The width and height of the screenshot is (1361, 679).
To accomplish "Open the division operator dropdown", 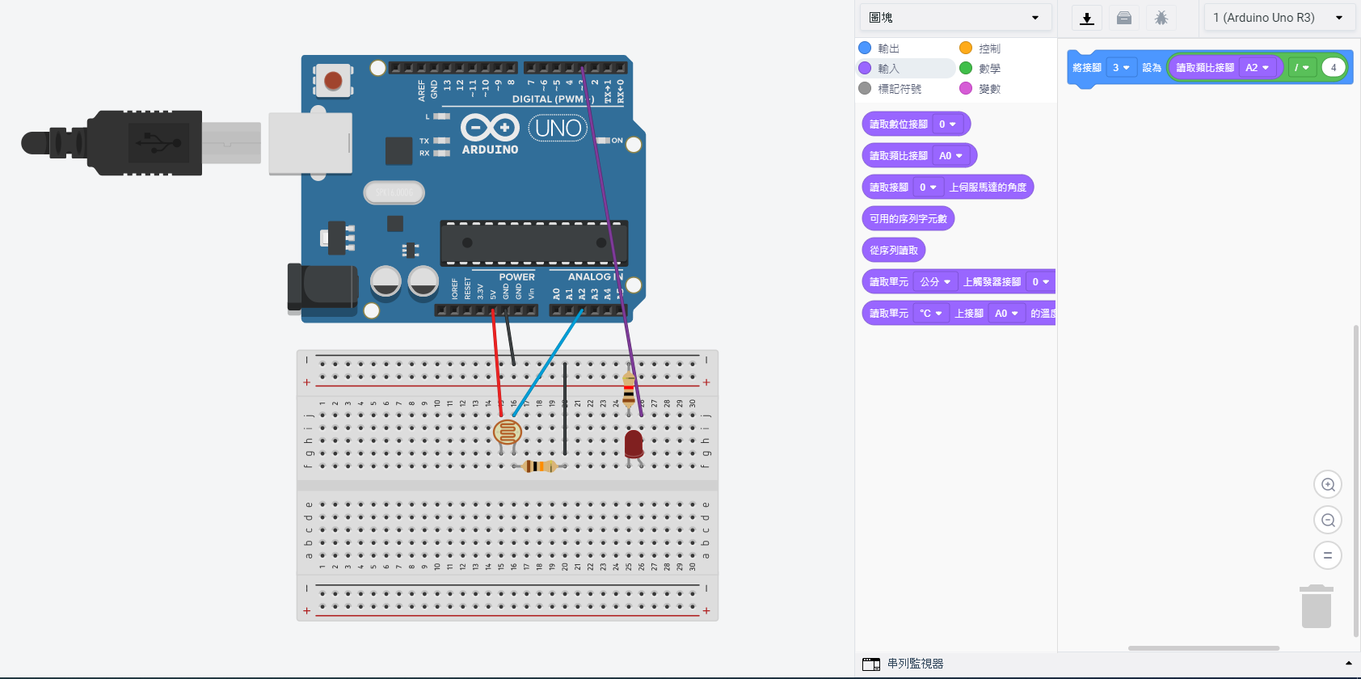I will click(1301, 68).
